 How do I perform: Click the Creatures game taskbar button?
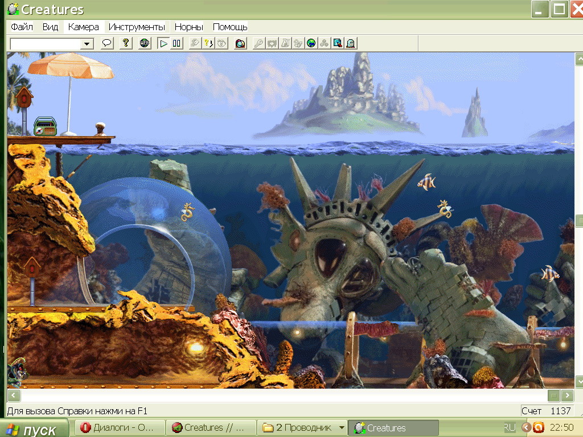point(393,428)
